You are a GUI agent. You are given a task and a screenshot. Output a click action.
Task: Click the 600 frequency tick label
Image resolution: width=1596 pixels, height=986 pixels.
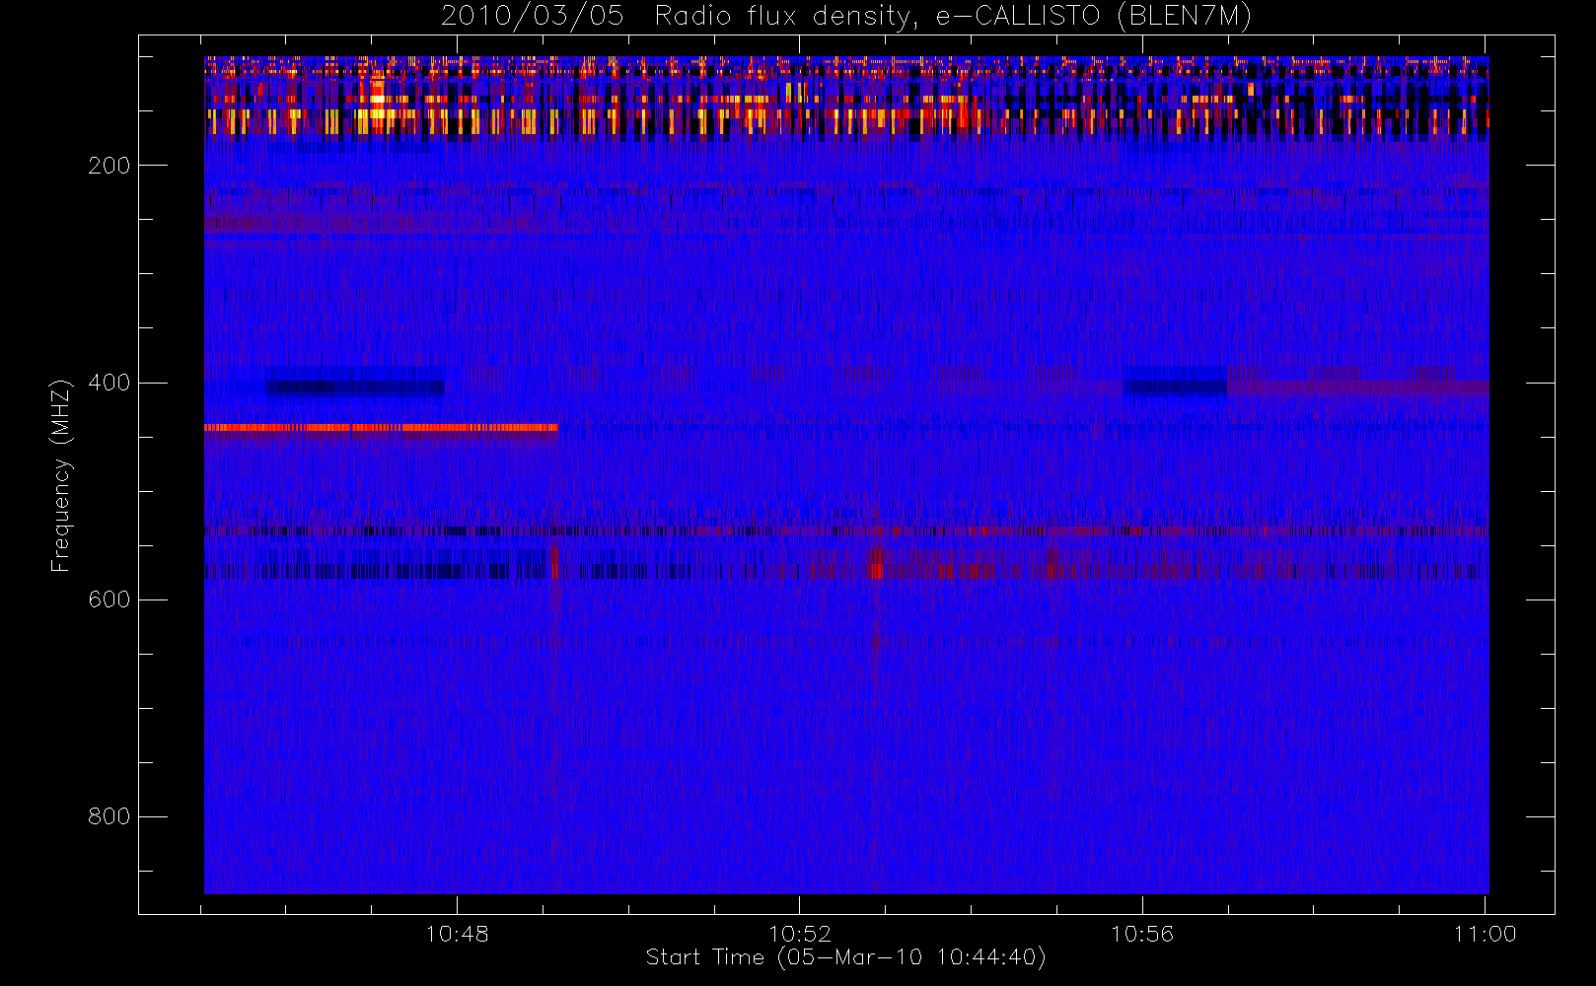(x=109, y=599)
